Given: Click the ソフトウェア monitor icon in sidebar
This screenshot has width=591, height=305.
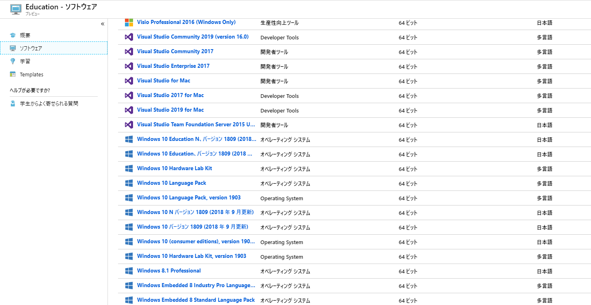Looking at the screenshot, I should [x=13, y=48].
